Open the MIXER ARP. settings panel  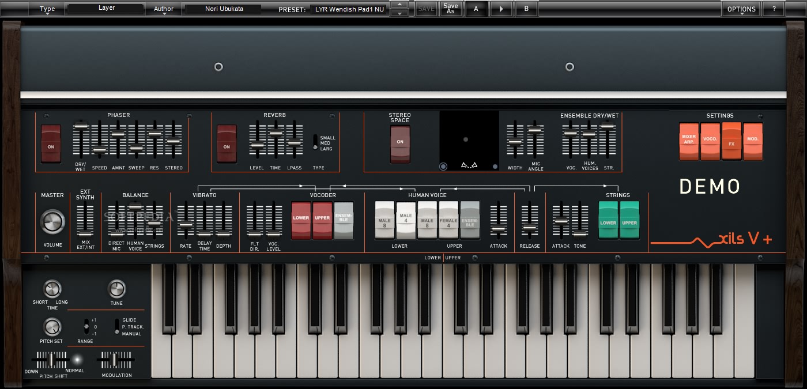click(x=689, y=141)
